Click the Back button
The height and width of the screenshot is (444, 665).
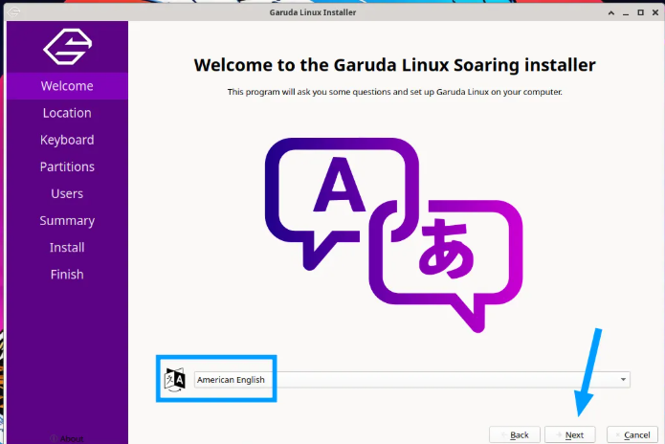[x=515, y=435]
